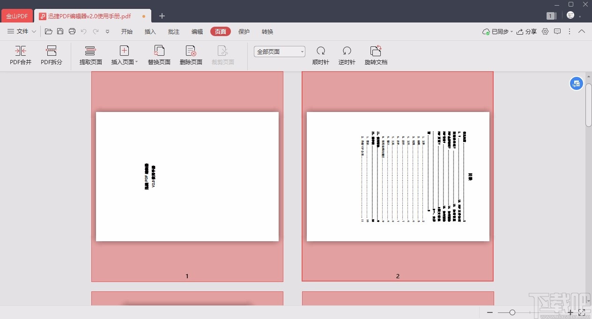Switch to the 编辑 tab
Image resolution: width=592 pixels, height=319 pixels.
click(197, 31)
